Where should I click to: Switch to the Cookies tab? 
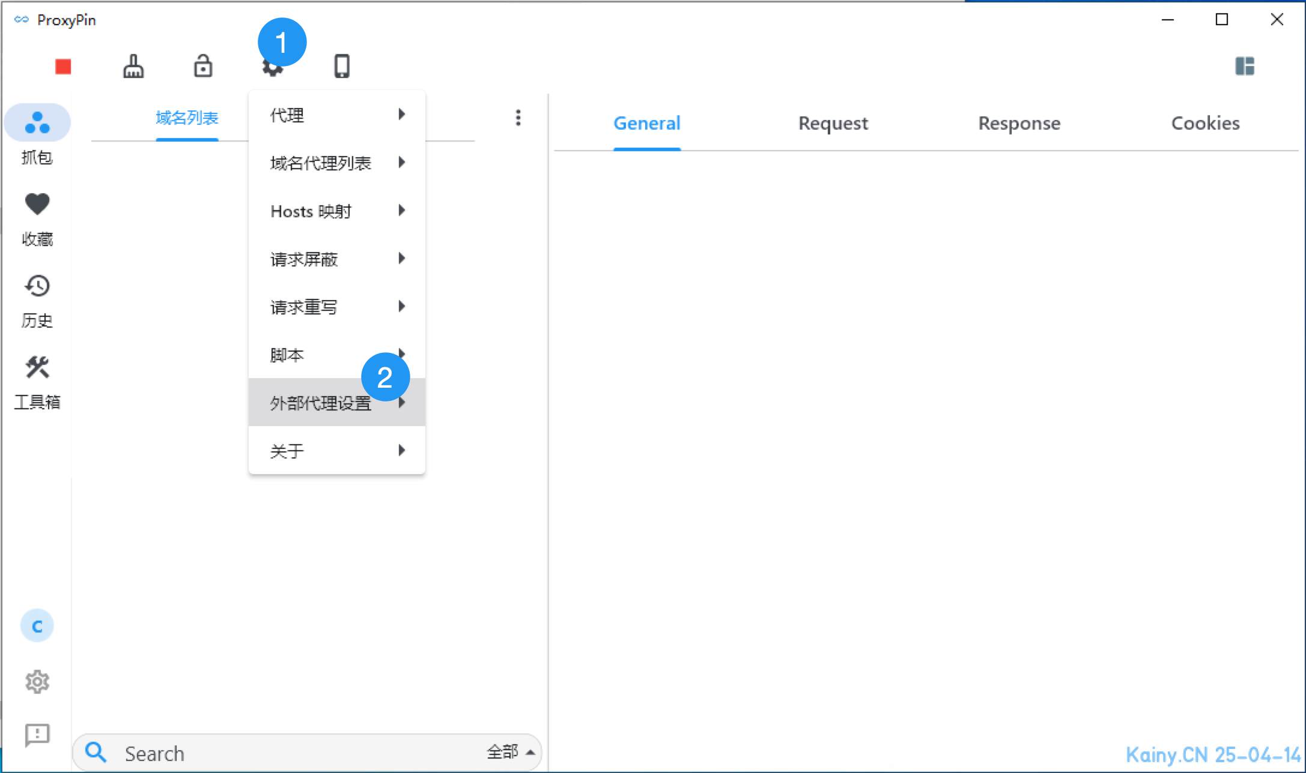point(1205,123)
